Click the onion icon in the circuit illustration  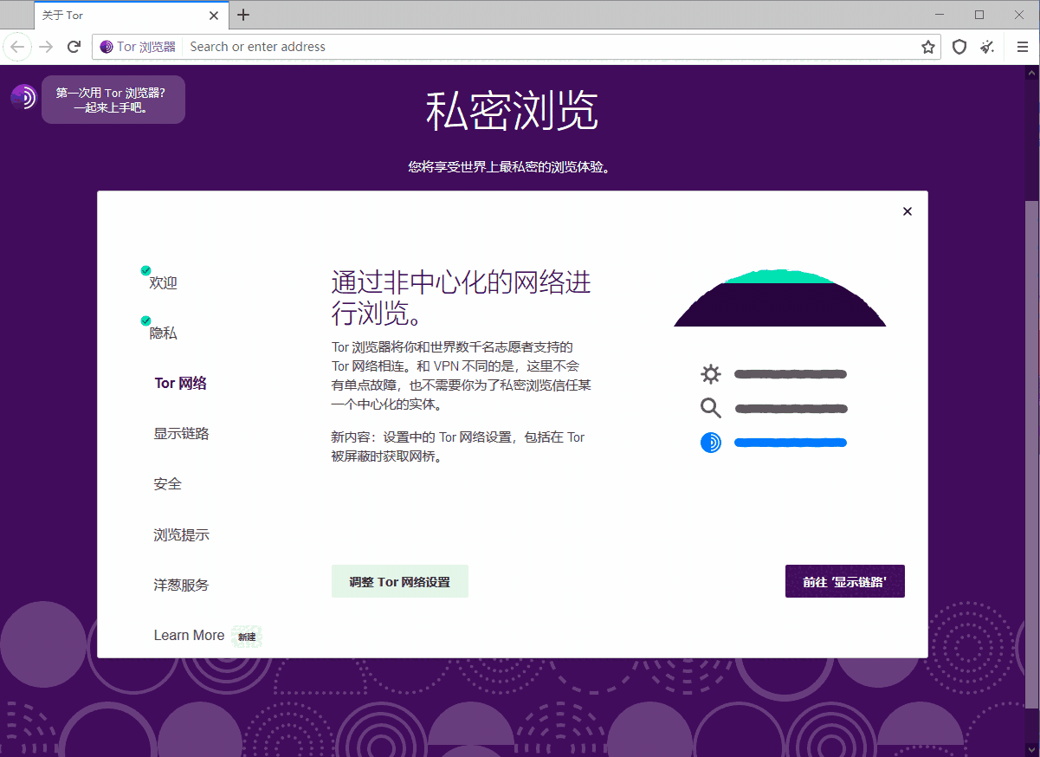point(710,442)
